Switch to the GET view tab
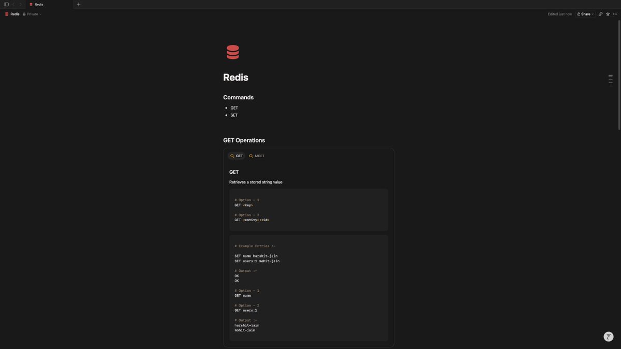The height and width of the screenshot is (349, 621). [236, 156]
